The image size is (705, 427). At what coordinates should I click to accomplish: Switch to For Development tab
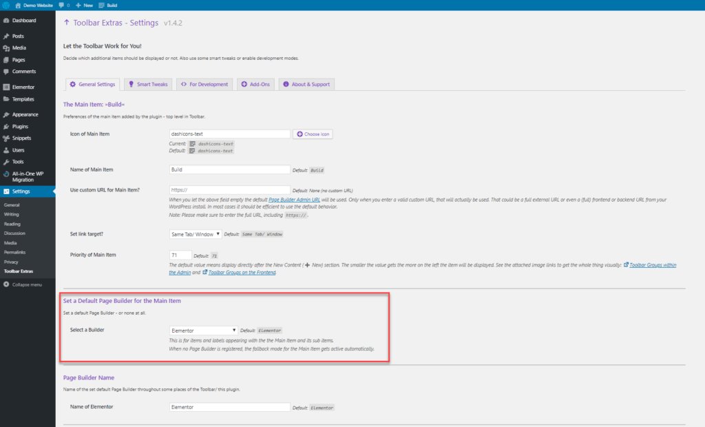point(204,84)
